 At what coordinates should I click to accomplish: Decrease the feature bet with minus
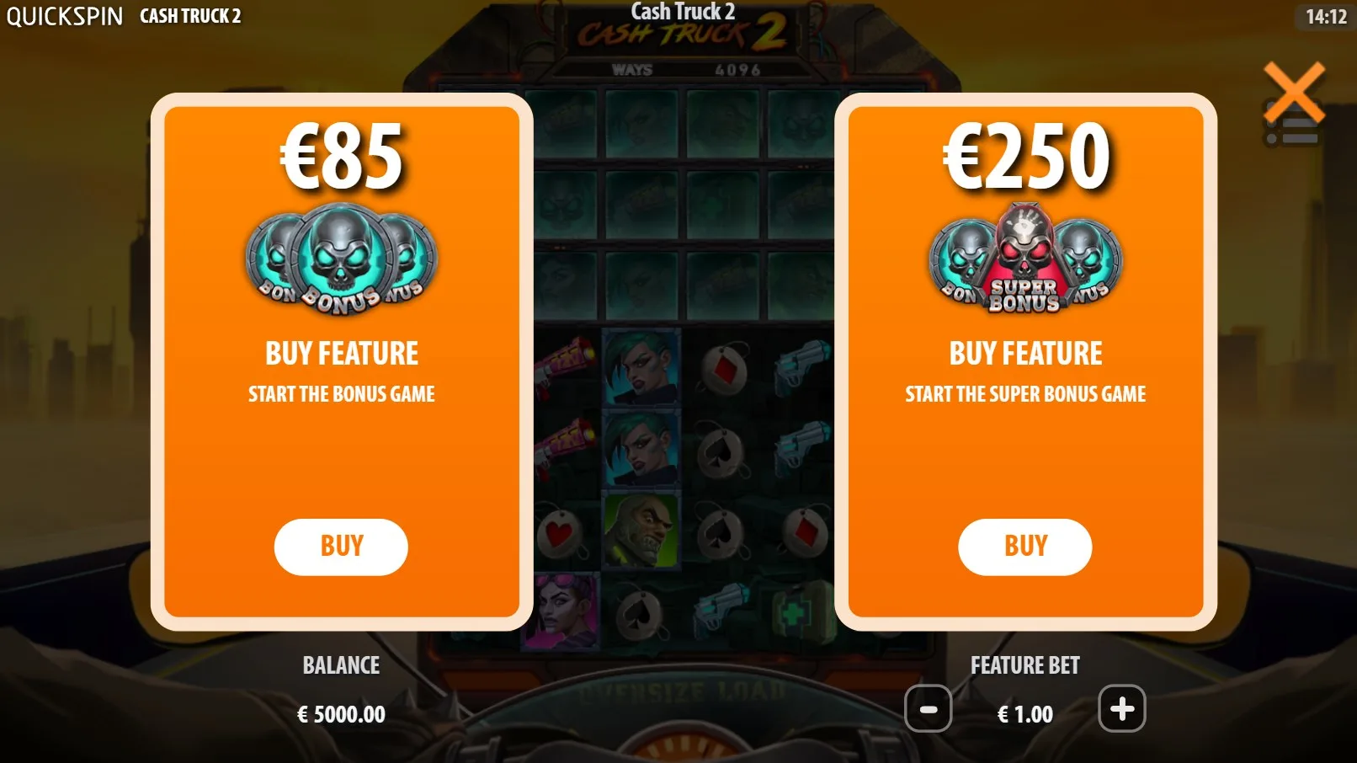tap(929, 709)
